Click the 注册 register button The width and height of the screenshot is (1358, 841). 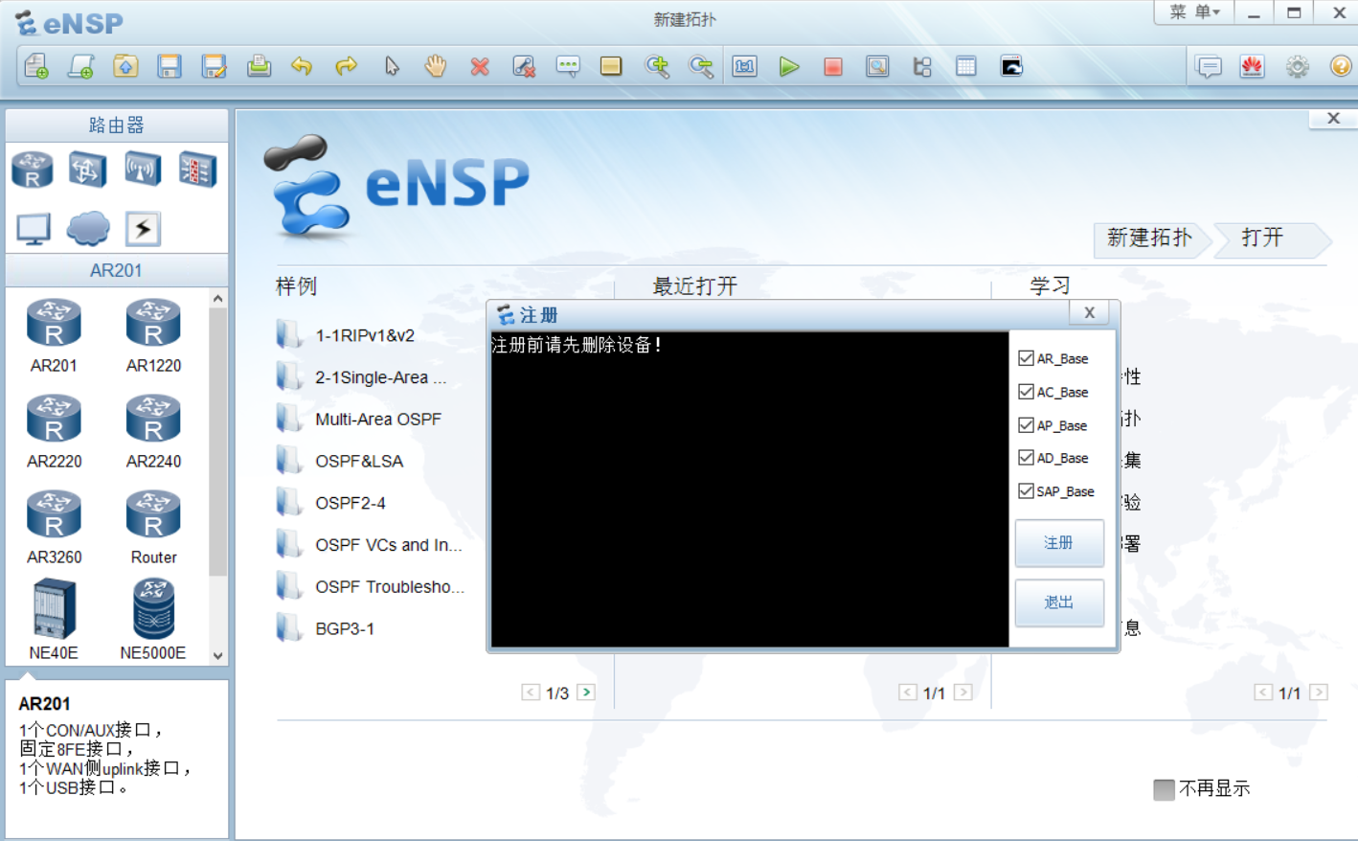[x=1059, y=543]
